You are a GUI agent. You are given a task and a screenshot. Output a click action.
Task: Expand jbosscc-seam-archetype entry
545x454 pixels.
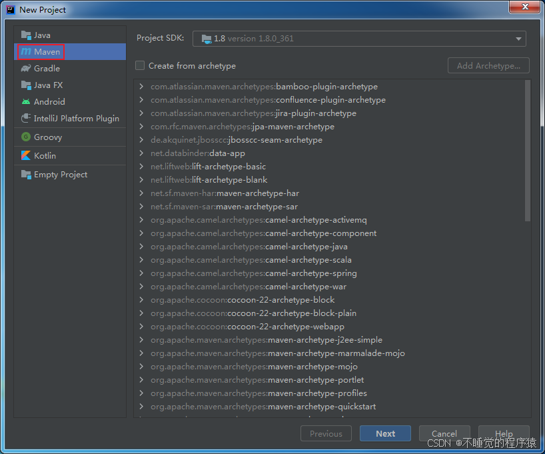[141, 140]
